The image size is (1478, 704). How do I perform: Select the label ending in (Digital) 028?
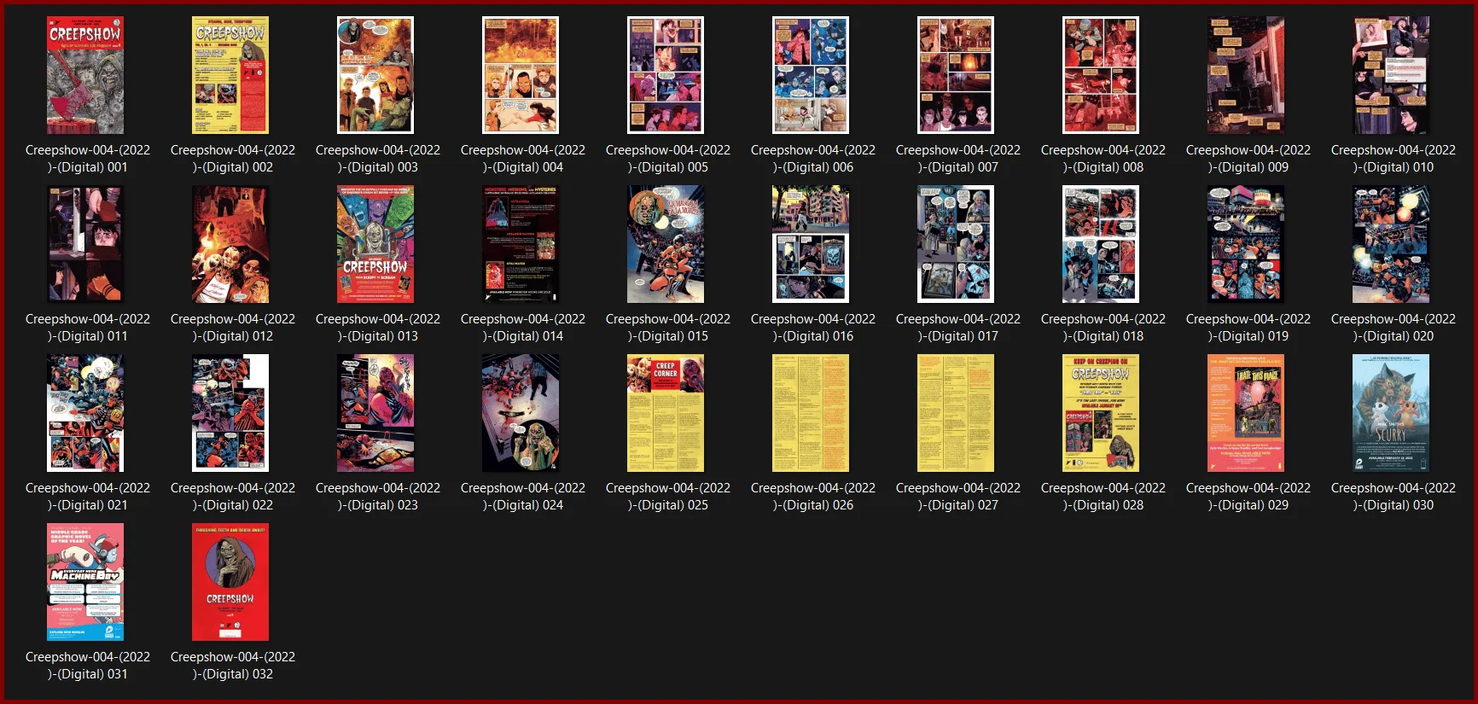coord(1103,497)
